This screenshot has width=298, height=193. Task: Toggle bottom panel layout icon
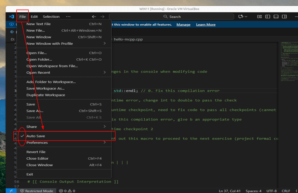point(276,16)
